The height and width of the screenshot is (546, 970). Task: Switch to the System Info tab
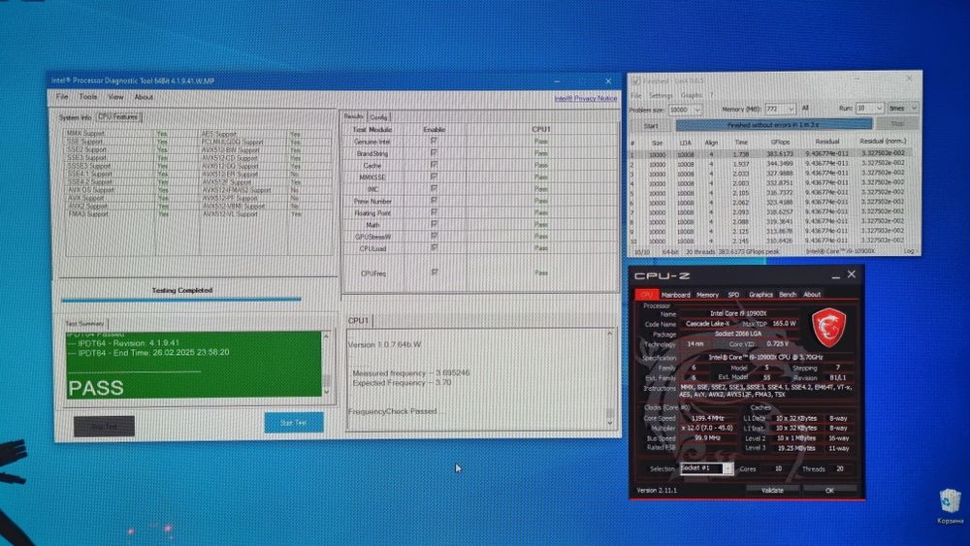(75, 117)
